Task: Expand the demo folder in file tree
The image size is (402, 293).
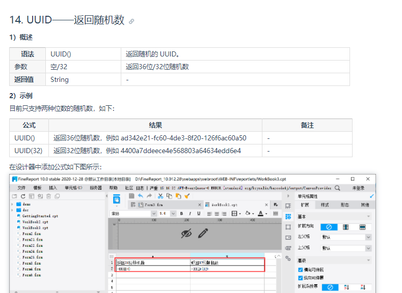Action: tap(12, 204)
